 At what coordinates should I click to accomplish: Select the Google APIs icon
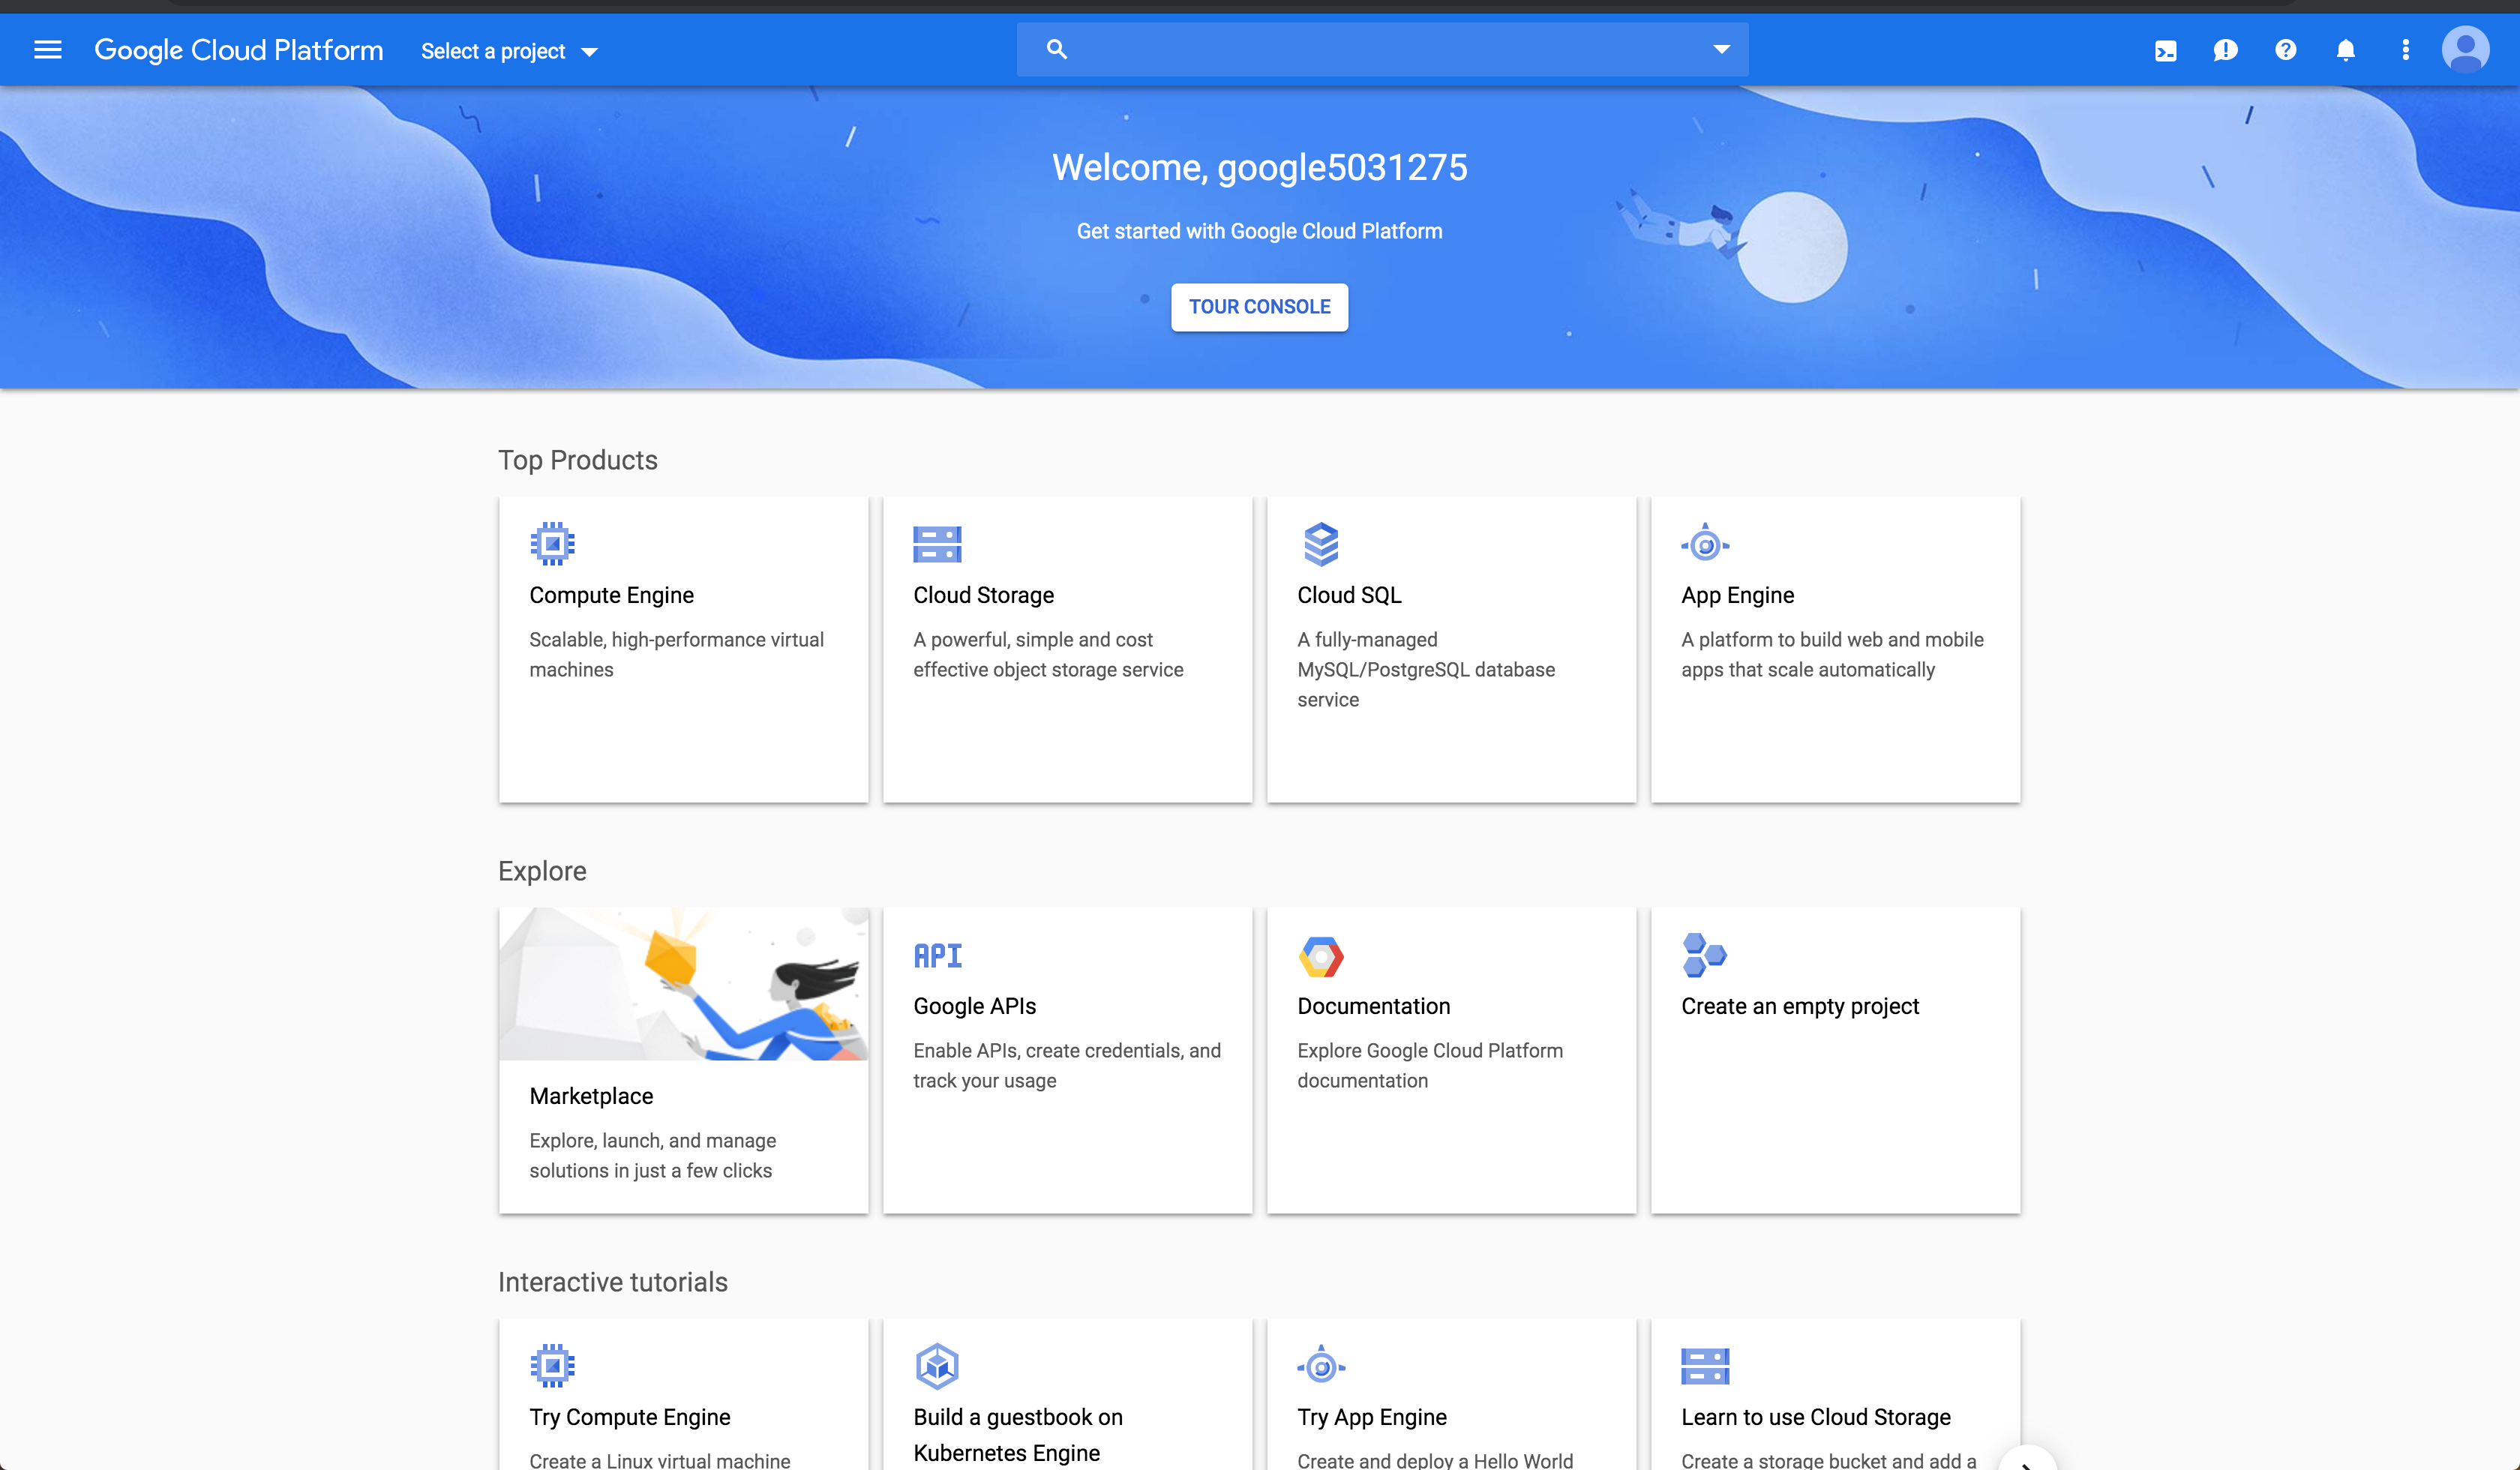pos(937,955)
